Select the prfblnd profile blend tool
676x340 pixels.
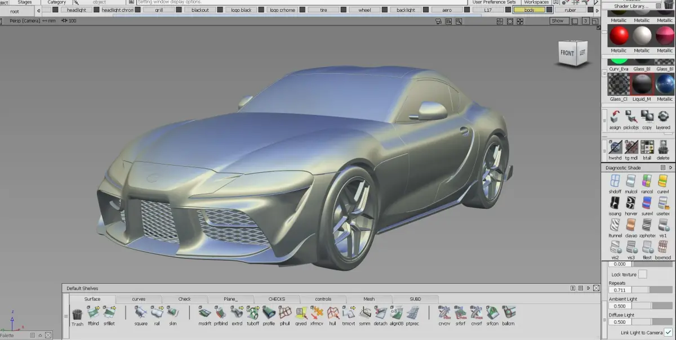221,315
